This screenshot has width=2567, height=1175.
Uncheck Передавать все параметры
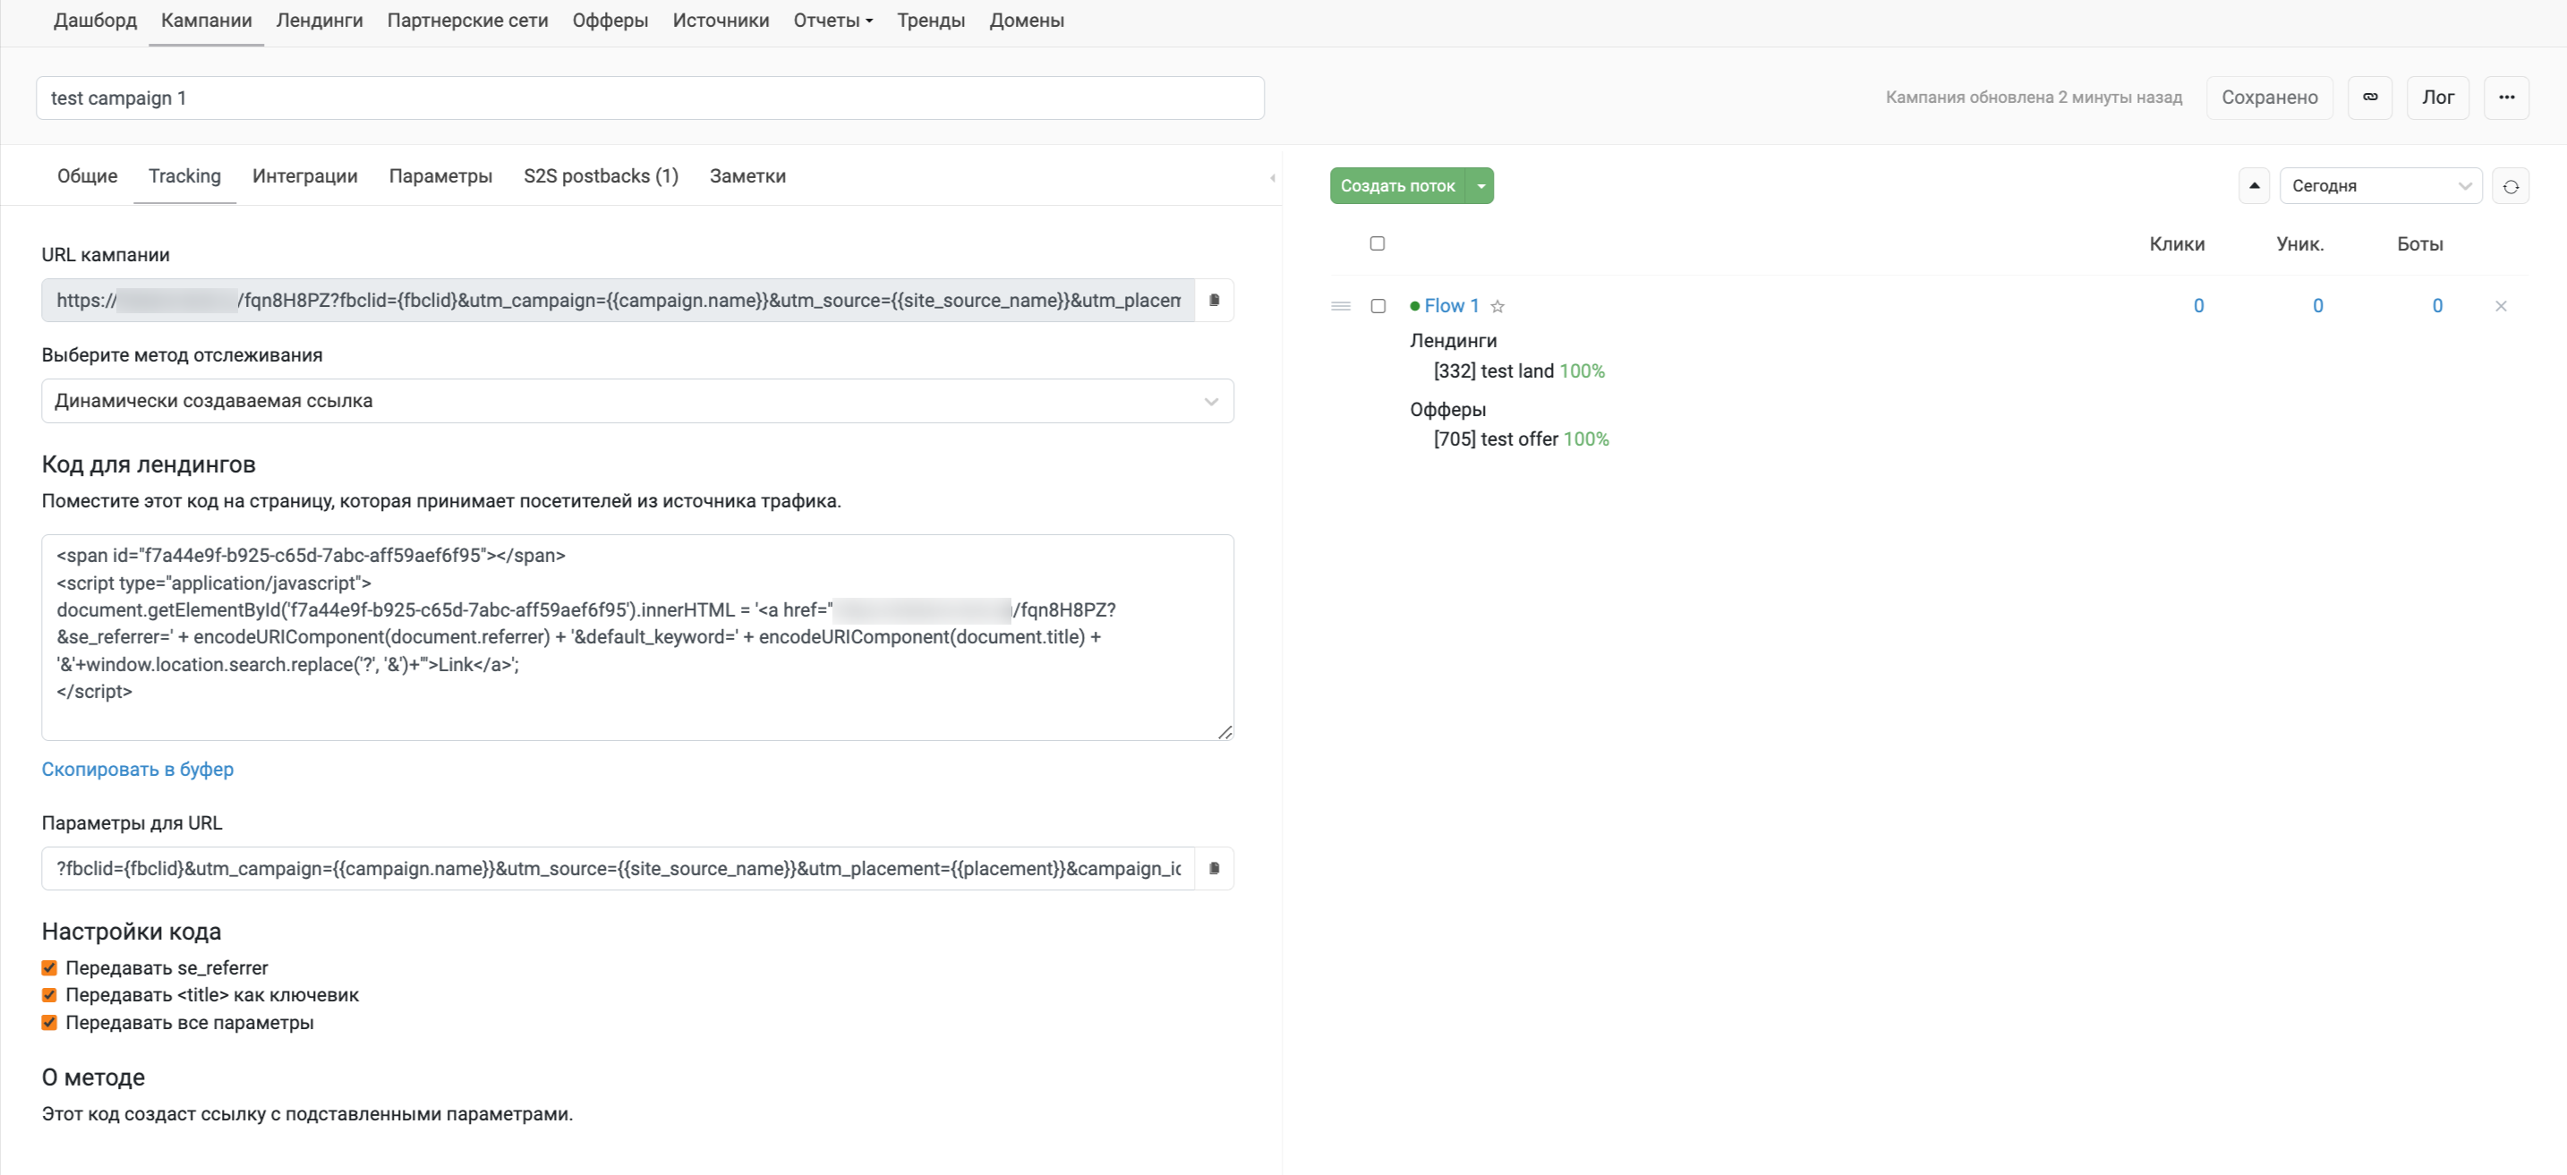(x=49, y=1023)
